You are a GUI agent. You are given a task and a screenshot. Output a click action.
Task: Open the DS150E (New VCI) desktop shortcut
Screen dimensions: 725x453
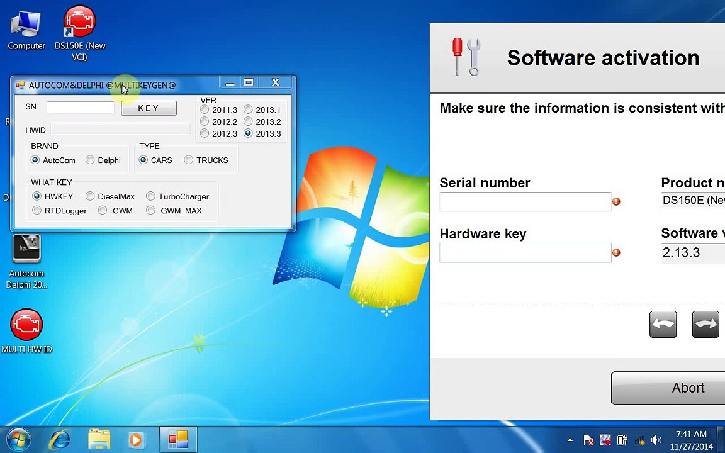79,33
